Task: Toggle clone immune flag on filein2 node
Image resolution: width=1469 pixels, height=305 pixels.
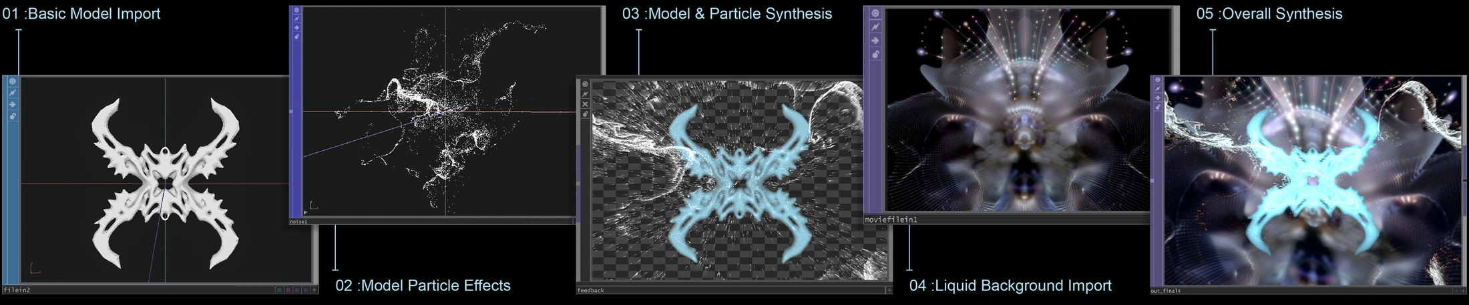Action: 13,93
